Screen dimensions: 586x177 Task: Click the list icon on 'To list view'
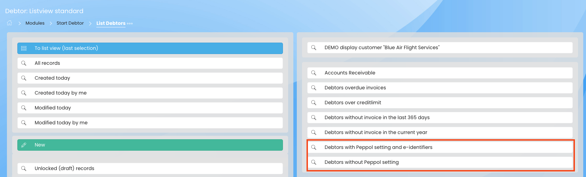pyautogui.click(x=24, y=48)
